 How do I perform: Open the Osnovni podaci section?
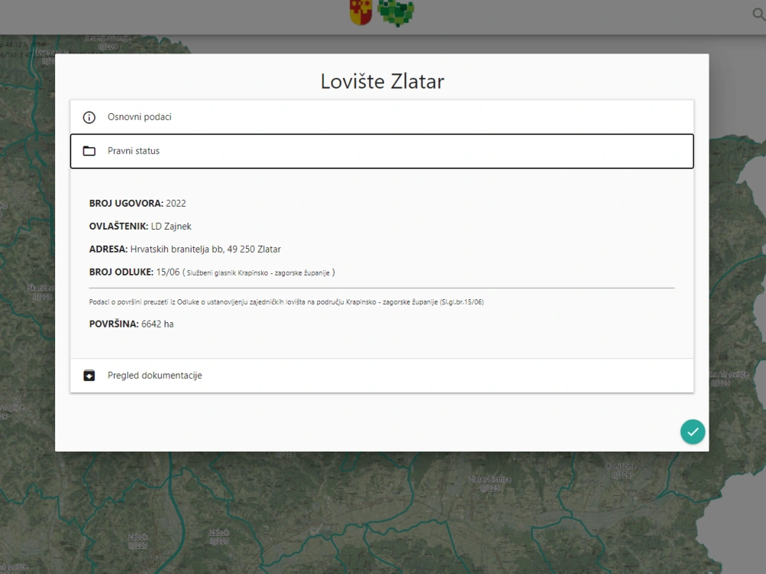pyautogui.click(x=381, y=117)
